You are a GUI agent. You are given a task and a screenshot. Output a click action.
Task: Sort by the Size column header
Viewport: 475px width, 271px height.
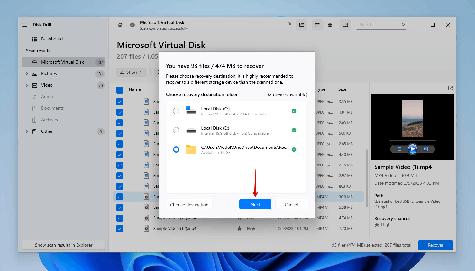pos(342,89)
